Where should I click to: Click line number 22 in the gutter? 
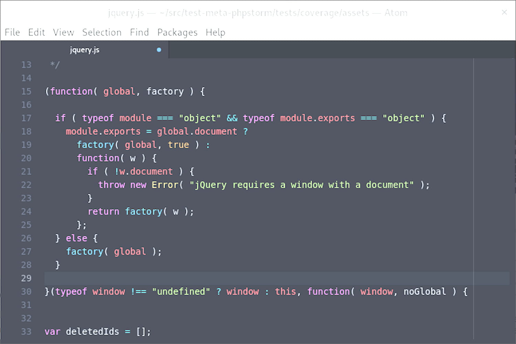[26, 185]
